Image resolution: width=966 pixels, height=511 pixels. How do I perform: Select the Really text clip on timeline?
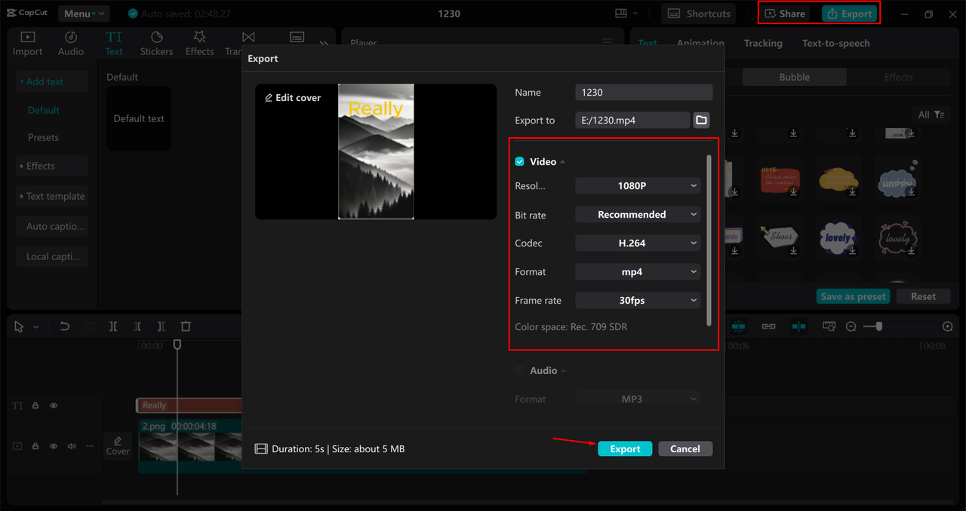point(189,405)
